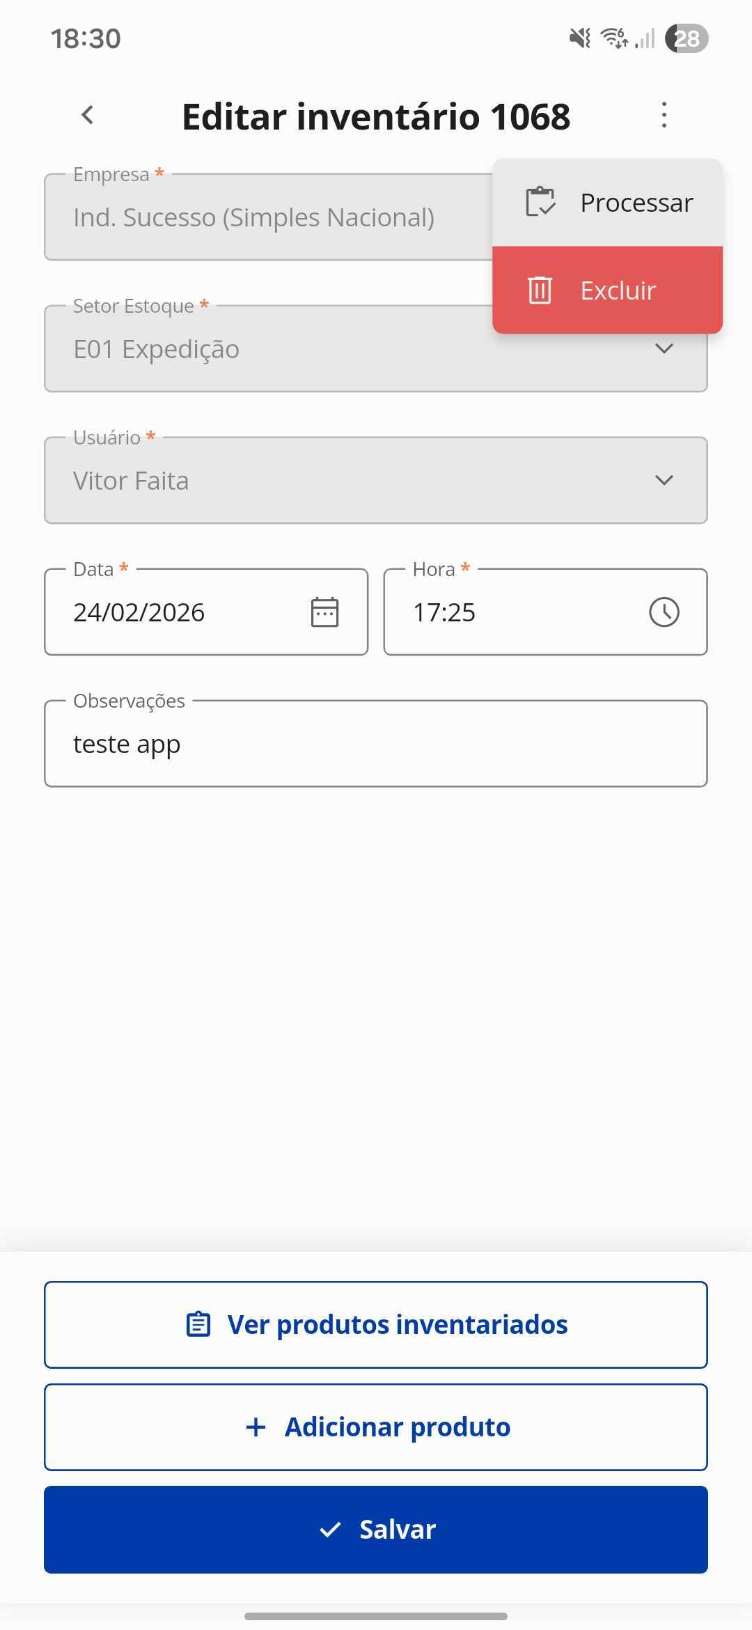This screenshot has height=1630, width=752.
Task: Expand the Setor Estoque dropdown chevron
Action: click(664, 348)
